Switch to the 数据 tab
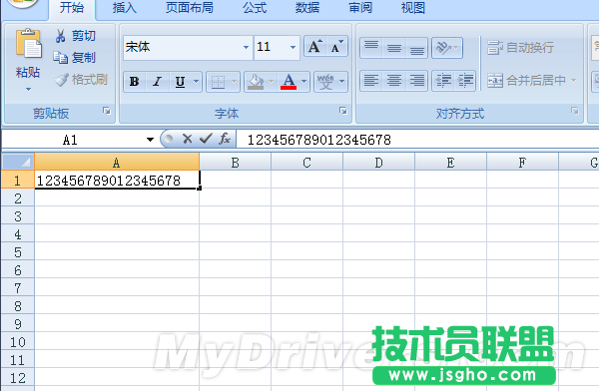The height and width of the screenshot is (391, 599). coord(307,8)
